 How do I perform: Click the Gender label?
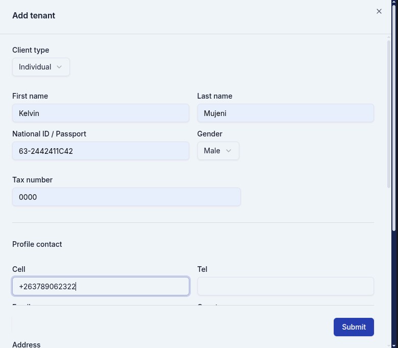coord(210,134)
